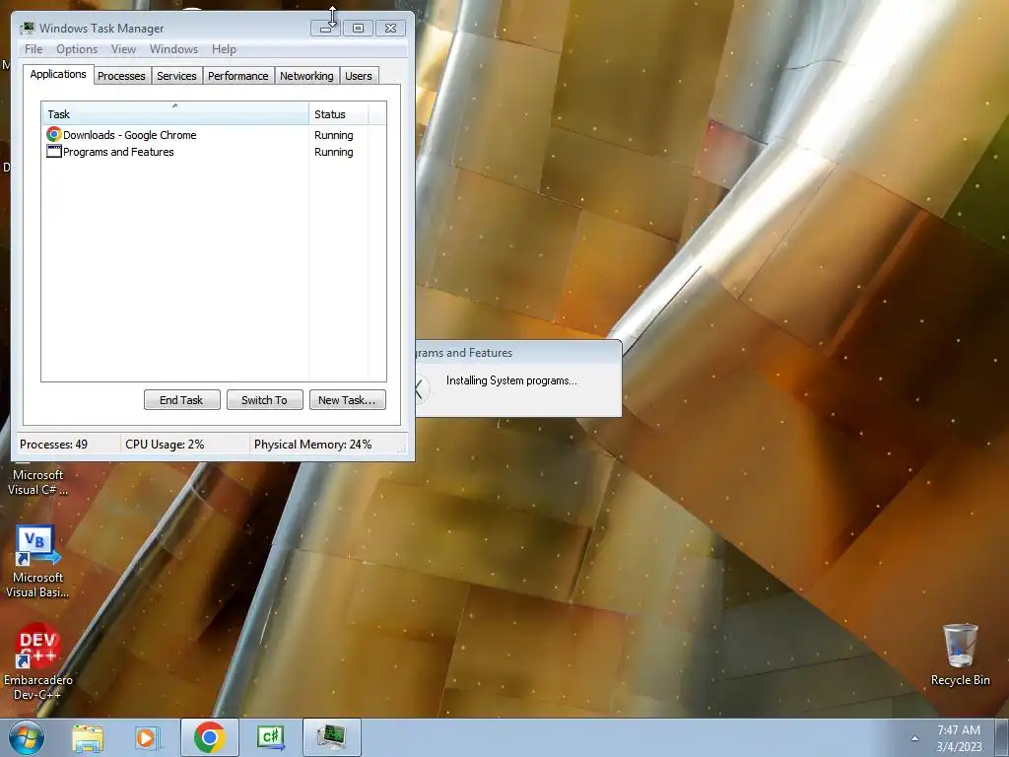Switch to the Services tab

point(176,76)
